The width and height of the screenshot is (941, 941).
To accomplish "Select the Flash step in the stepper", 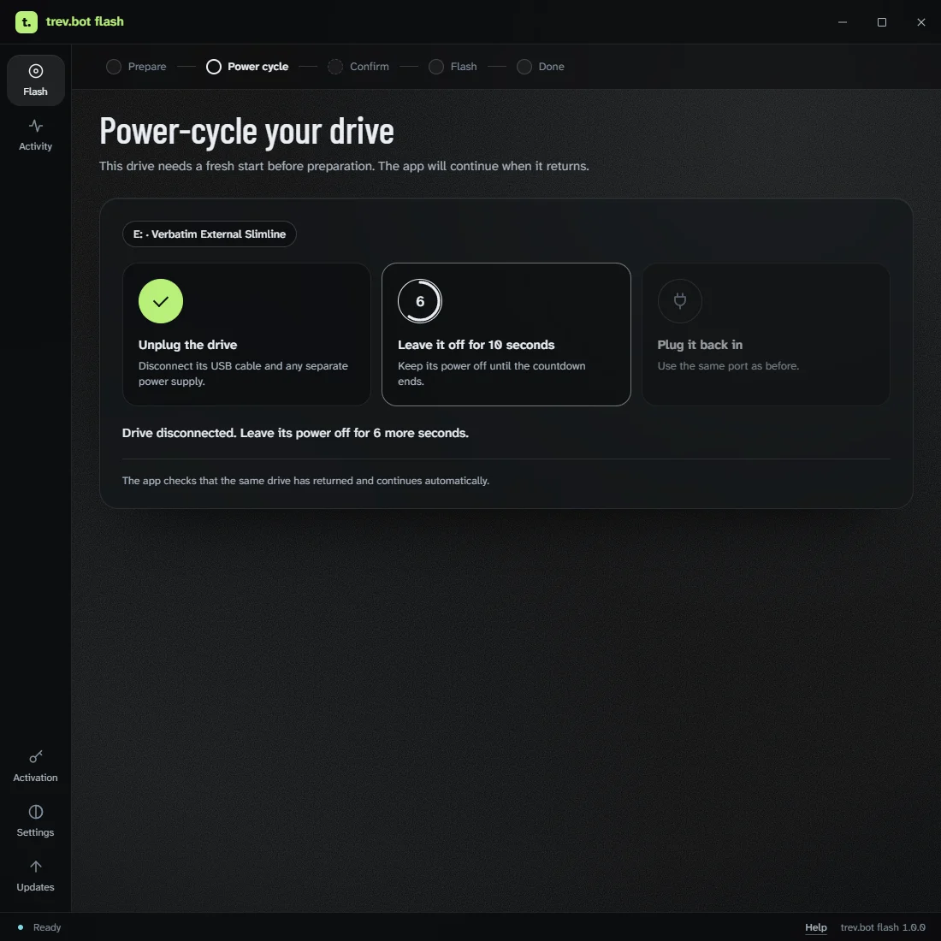I will point(453,67).
